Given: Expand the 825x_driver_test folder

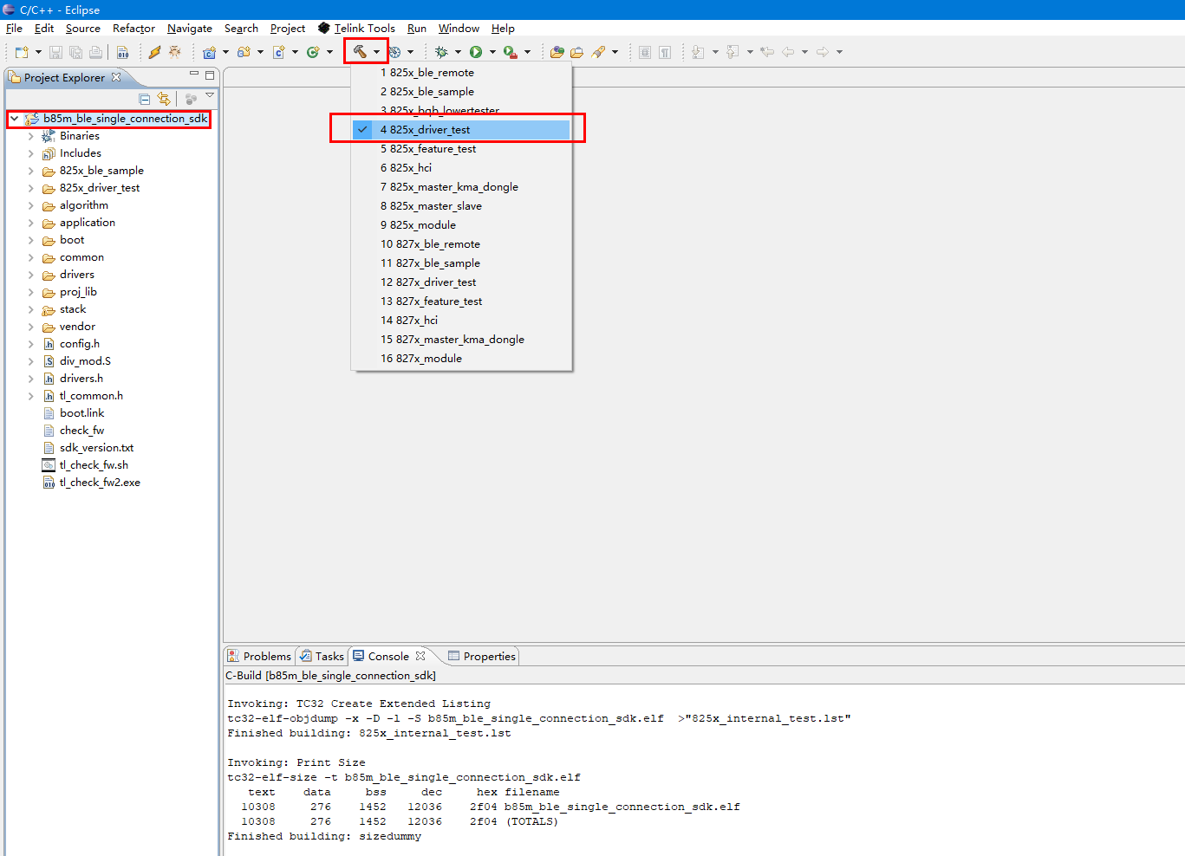Looking at the screenshot, I should pos(31,188).
